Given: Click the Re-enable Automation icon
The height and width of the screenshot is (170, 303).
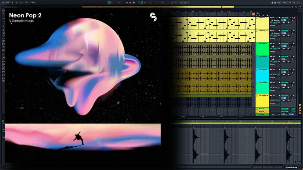Looking at the screenshot, I should pyautogui.click(x=144, y=3).
